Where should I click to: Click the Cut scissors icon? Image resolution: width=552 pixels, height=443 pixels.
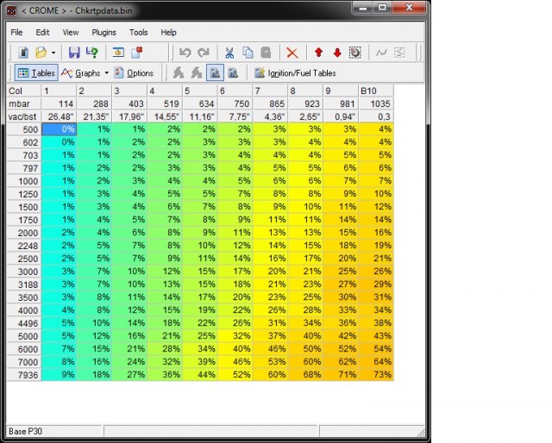click(229, 53)
